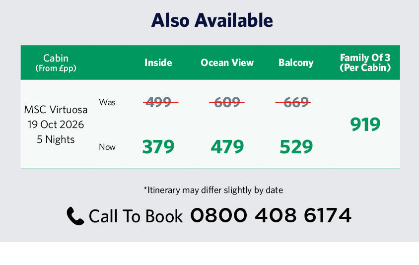Click the Family of 3 price 919
The width and height of the screenshot is (419, 265).
tap(365, 125)
